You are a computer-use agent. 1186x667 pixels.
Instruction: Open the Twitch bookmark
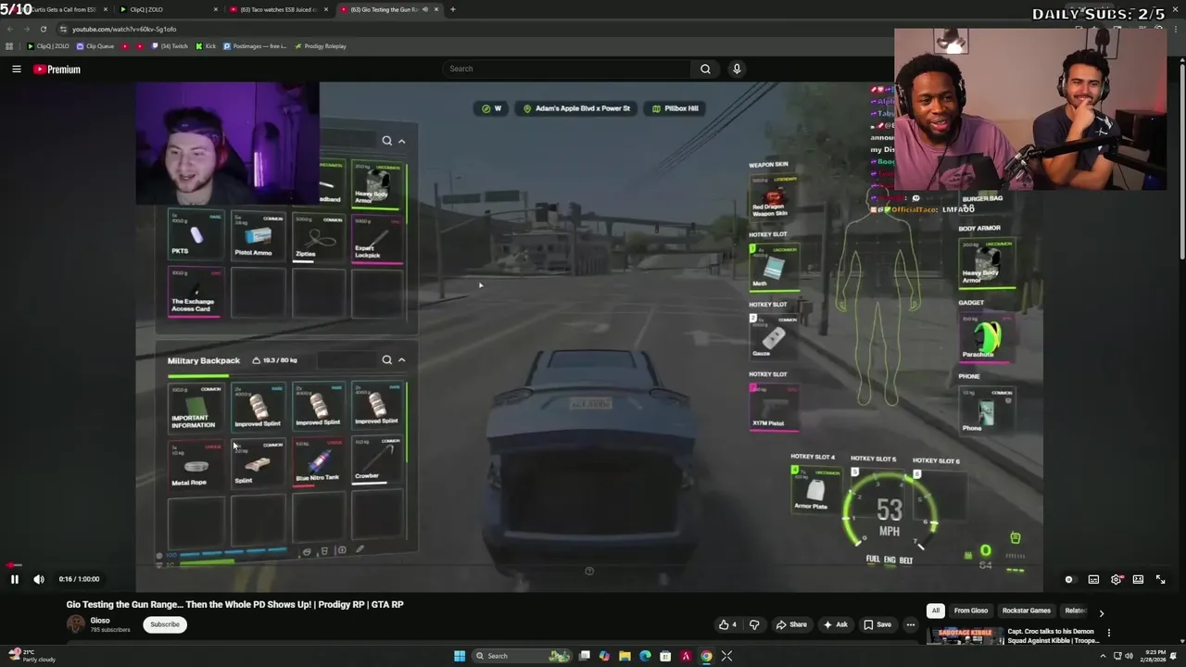(170, 46)
